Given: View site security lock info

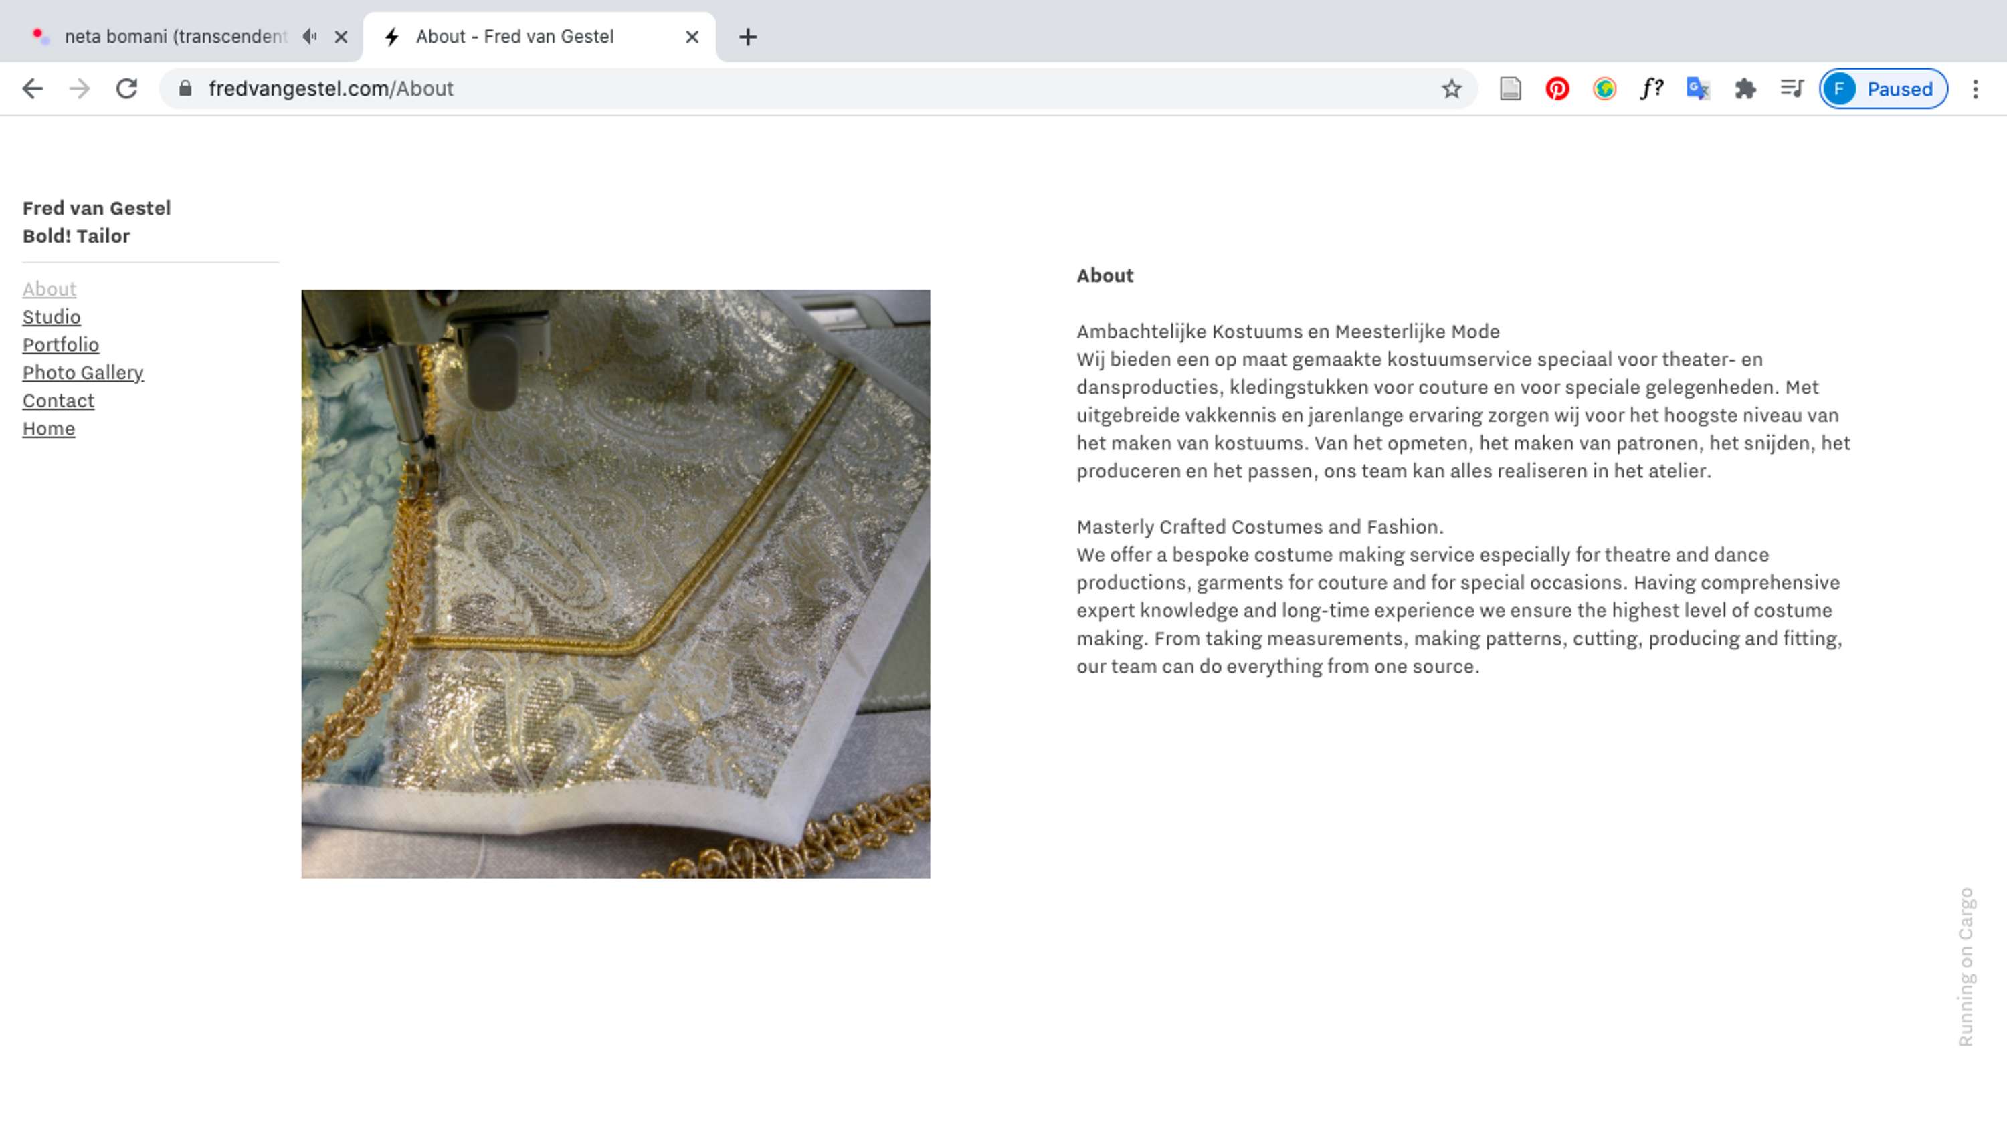Looking at the screenshot, I should (x=185, y=89).
